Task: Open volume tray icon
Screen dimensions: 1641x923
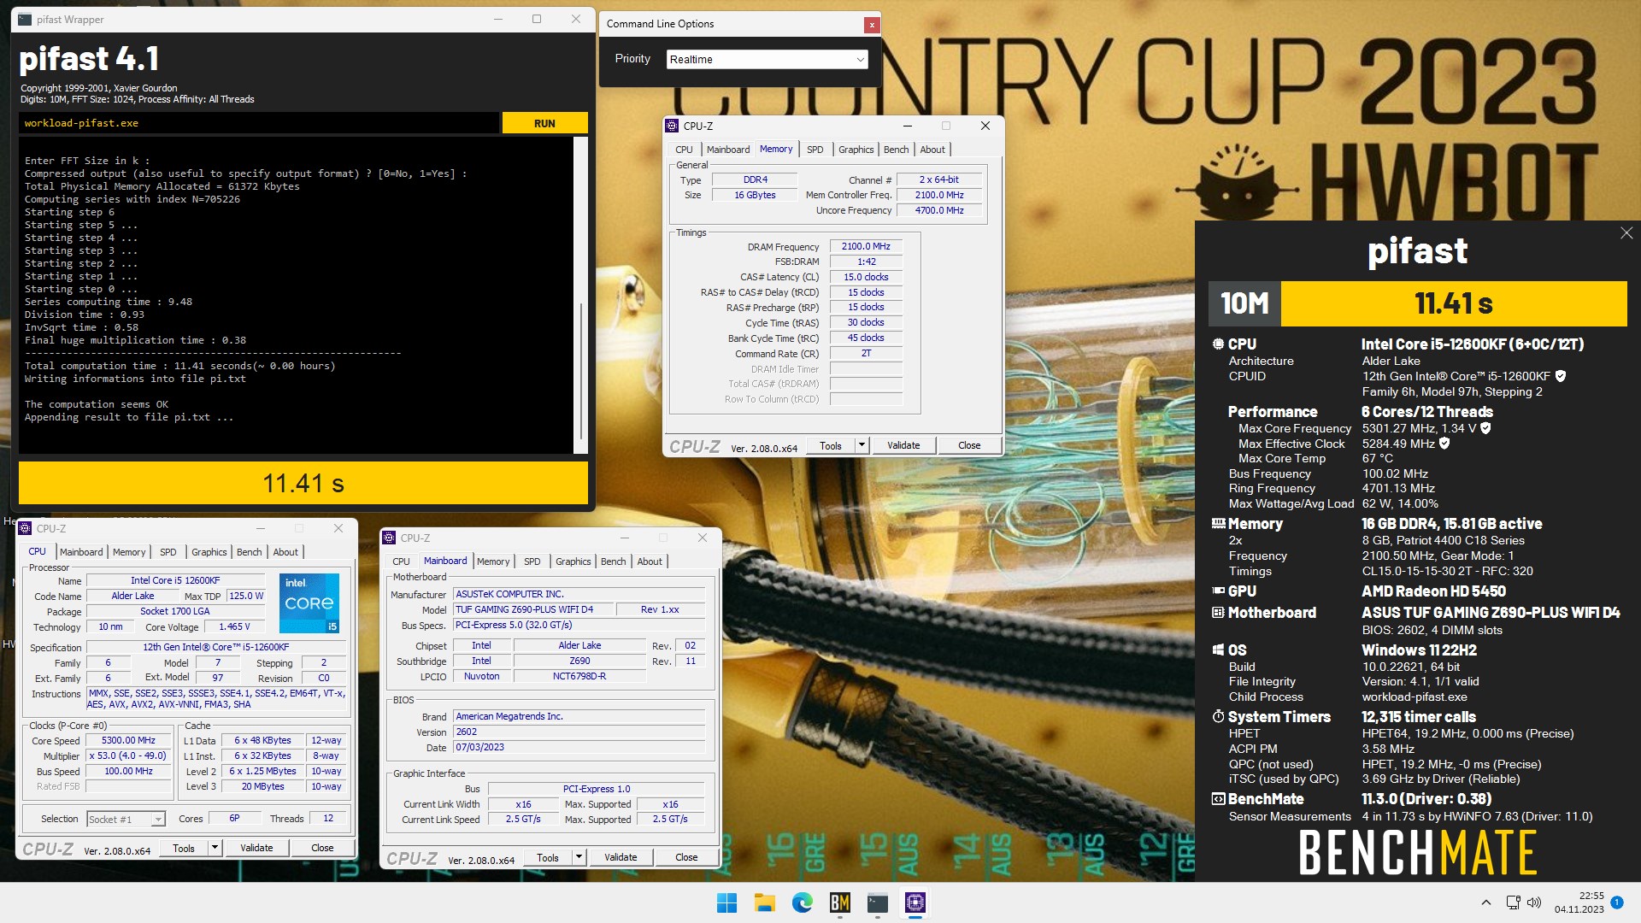Action: click(x=1534, y=902)
